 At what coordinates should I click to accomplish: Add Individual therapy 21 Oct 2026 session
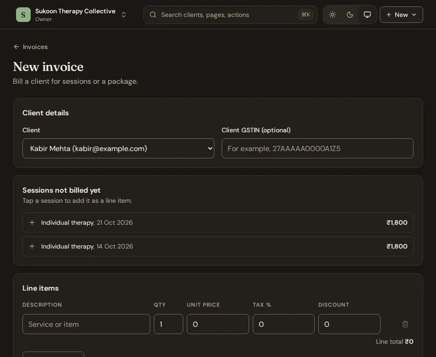pyautogui.click(x=218, y=222)
